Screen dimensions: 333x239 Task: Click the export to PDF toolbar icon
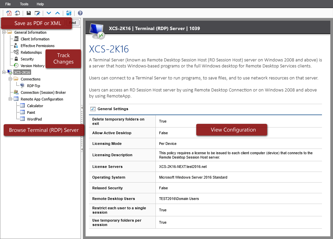pos(9,13)
